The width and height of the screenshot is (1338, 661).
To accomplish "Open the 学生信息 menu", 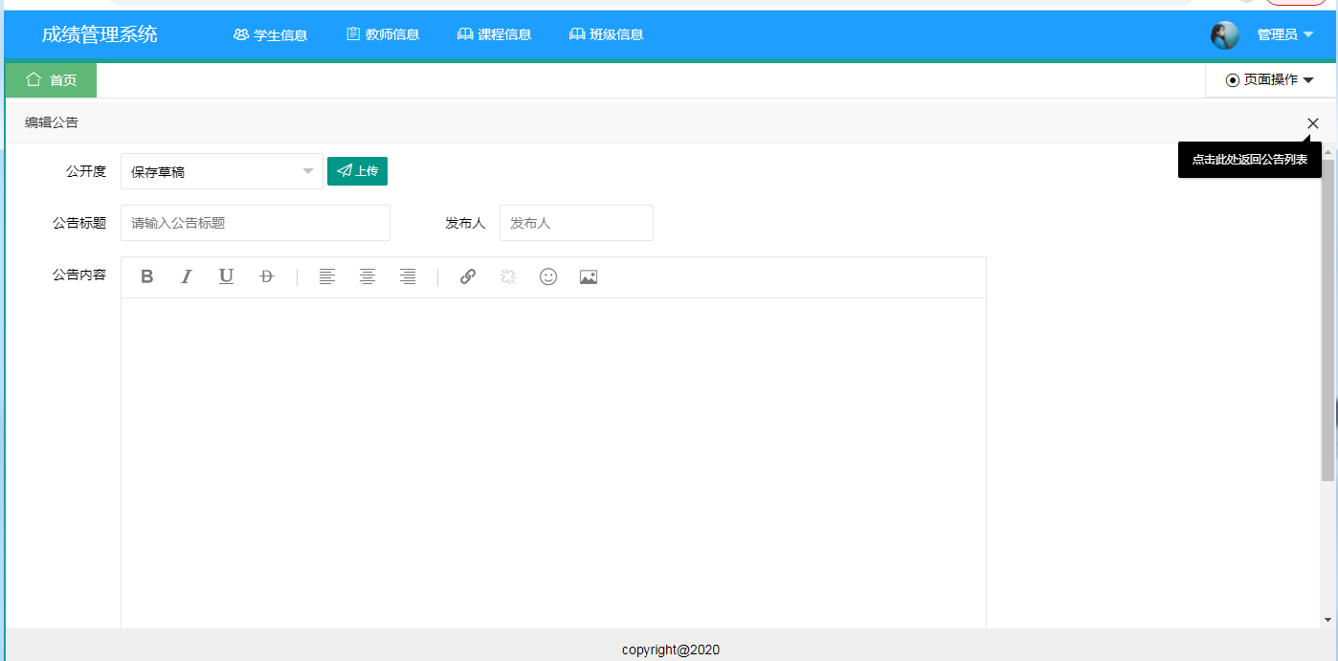I will click(270, 35).
